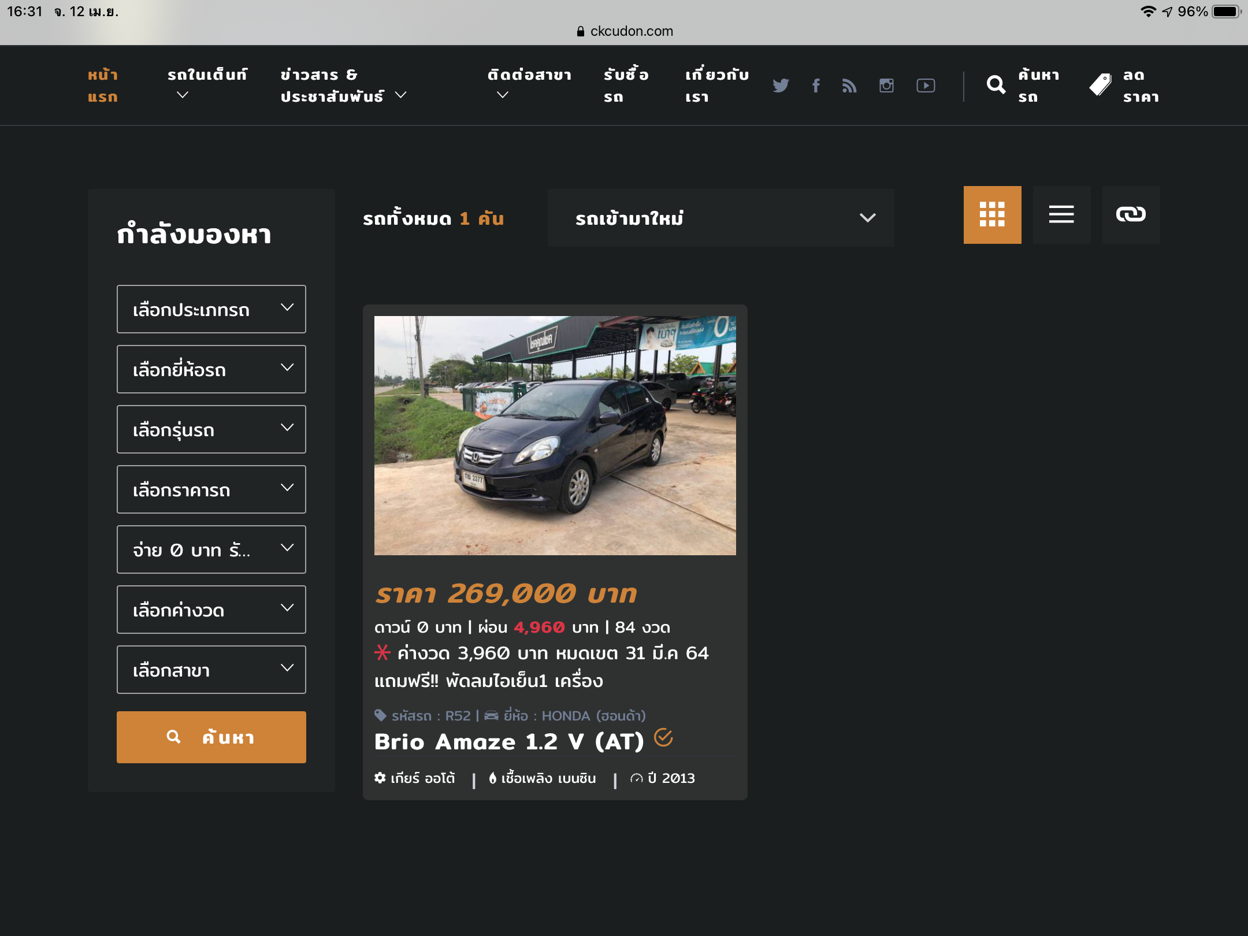Click the Honda Brio car photo
Image resolution: width=1248 pixels, height=936 pixels.
pos(555,435)
